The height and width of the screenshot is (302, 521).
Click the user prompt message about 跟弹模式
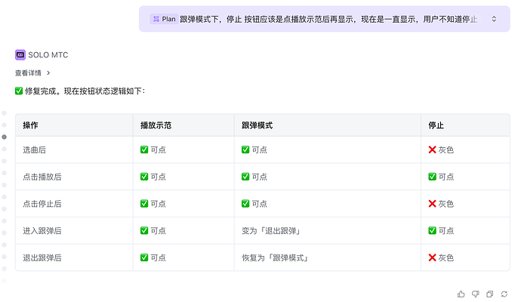point(324,19)
